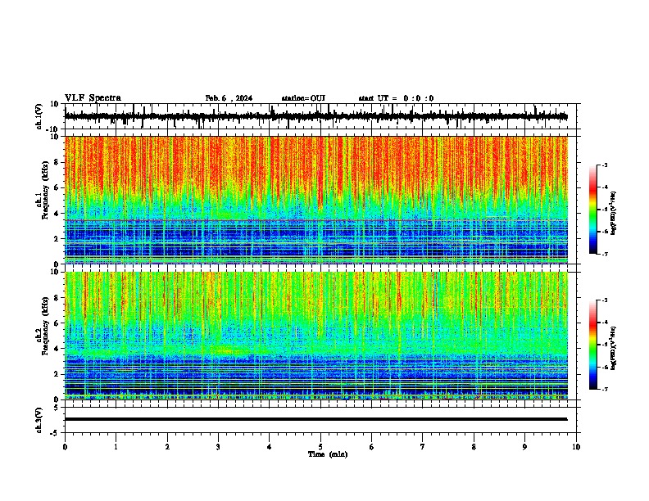Click the ch.3(V) "-5" tick label
Image resolution: width=649 pixels, height=501 pixels.
55,433
